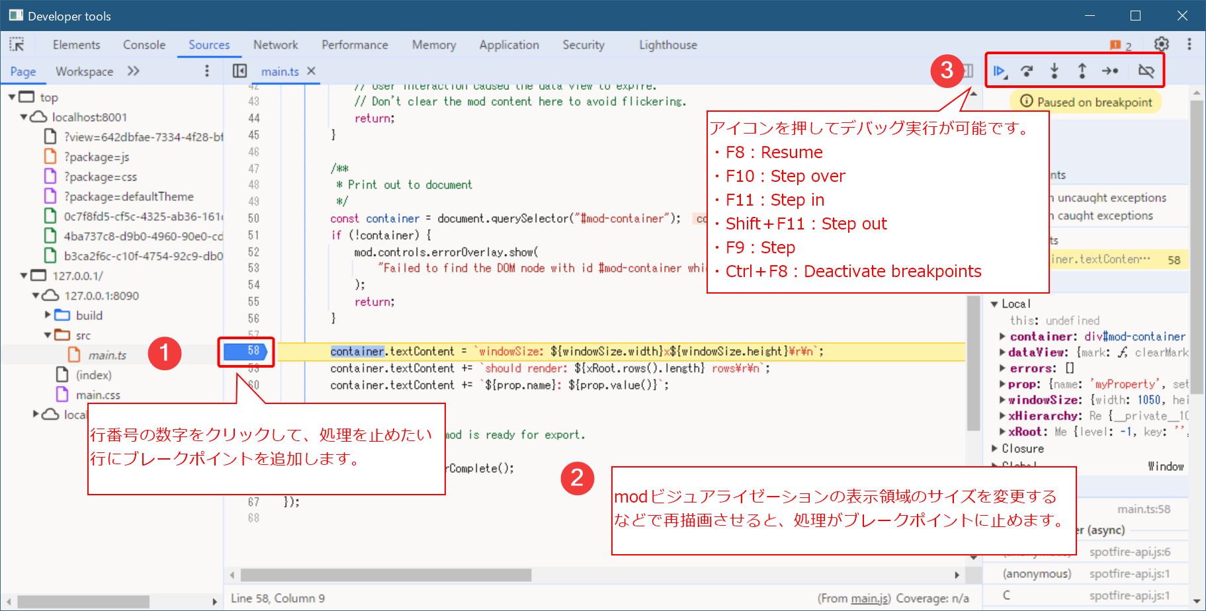
Task: Click the main.js source map link
Action: 869,598
